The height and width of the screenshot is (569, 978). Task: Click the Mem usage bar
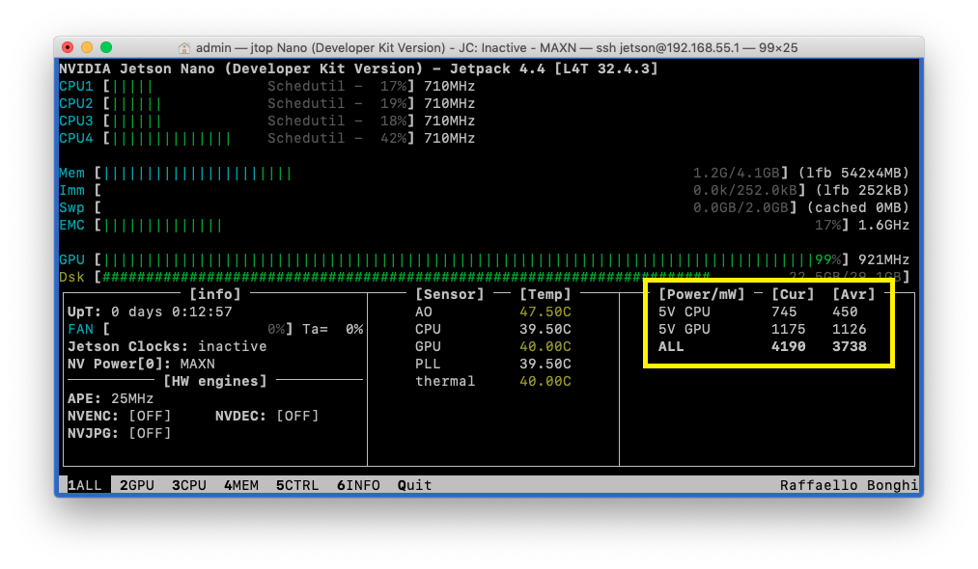[441, 173]
